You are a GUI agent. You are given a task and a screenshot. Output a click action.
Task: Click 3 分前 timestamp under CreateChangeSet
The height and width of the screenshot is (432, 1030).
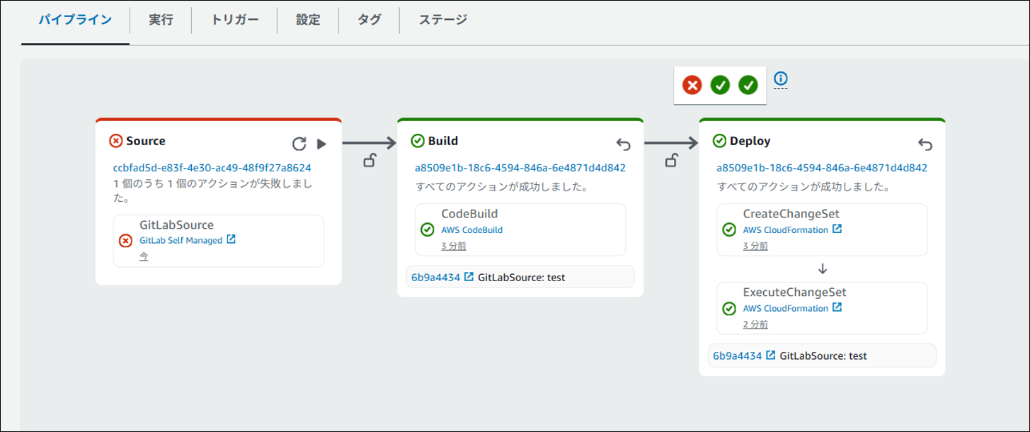click(x=755, y=246)
